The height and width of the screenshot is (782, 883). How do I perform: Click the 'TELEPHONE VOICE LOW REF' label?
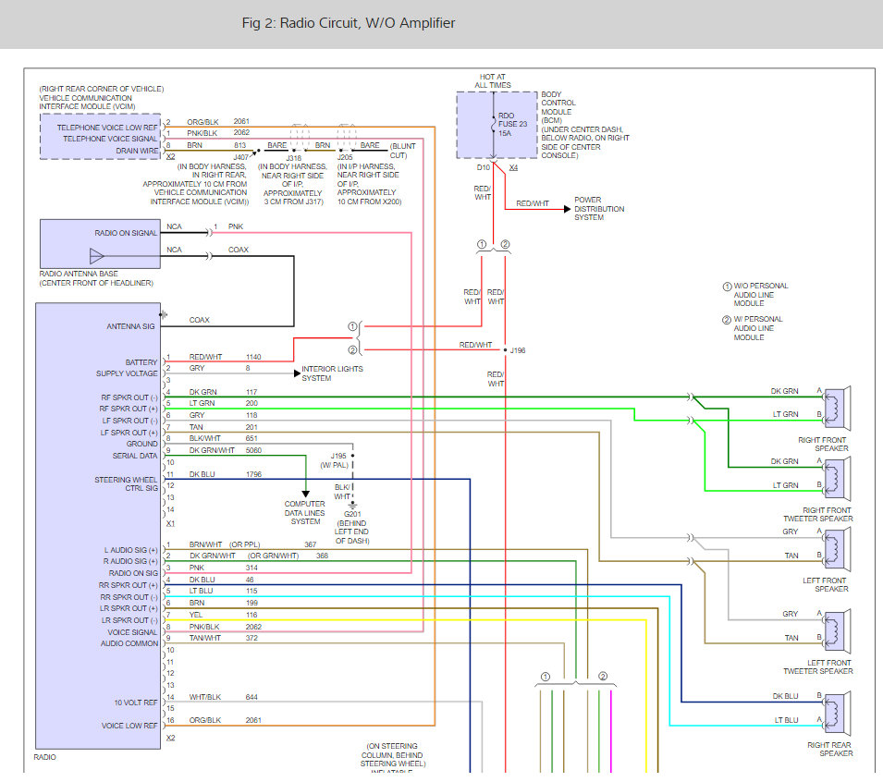pos(107,128)
